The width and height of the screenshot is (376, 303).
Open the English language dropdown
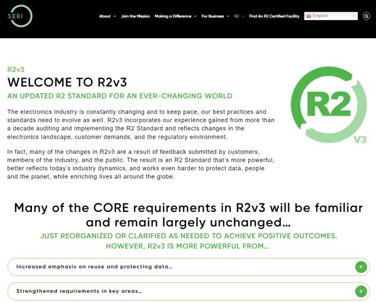[x=331, y=16]
